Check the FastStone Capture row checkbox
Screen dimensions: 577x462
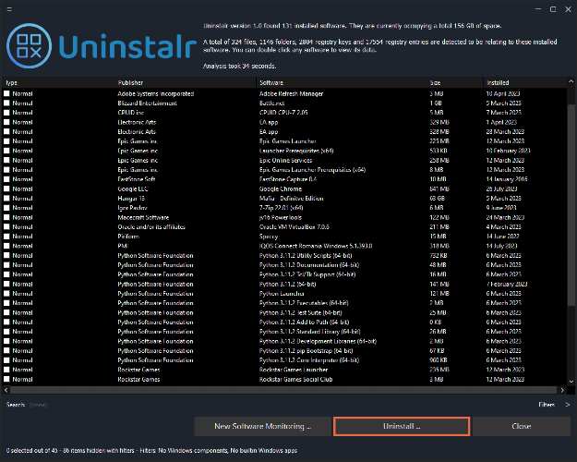[x=6, y=179]
